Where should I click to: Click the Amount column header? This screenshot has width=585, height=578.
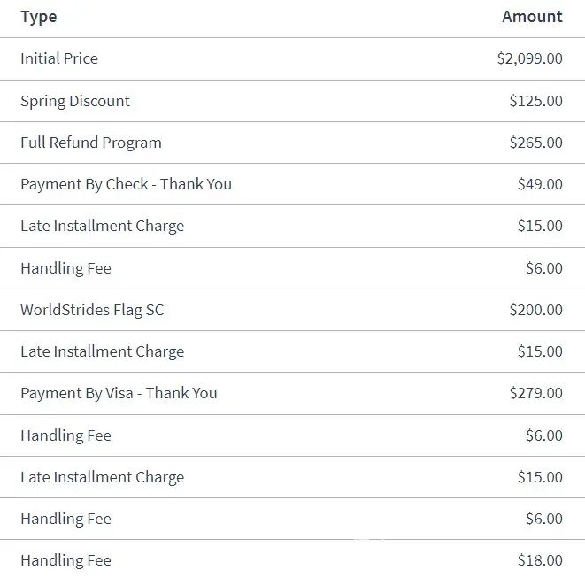point(532,17)
